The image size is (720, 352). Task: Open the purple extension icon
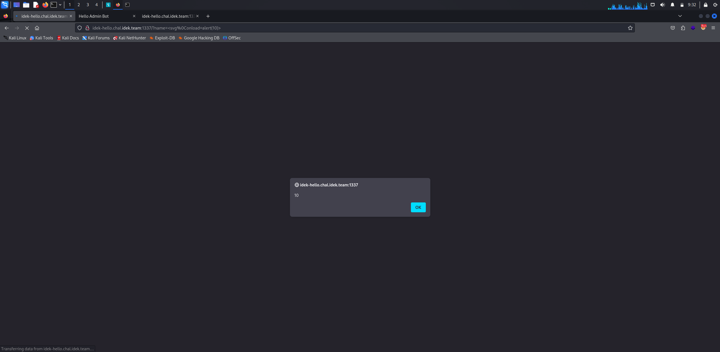pyautogui.click(x=693, y=28)
